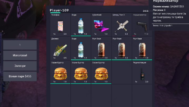The image size is (189, 107).
Task: Click the Използвай button
Action: pyautogui.click(x=20, y=55)
